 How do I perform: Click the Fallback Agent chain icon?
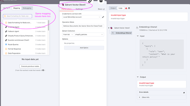(6, 31)
